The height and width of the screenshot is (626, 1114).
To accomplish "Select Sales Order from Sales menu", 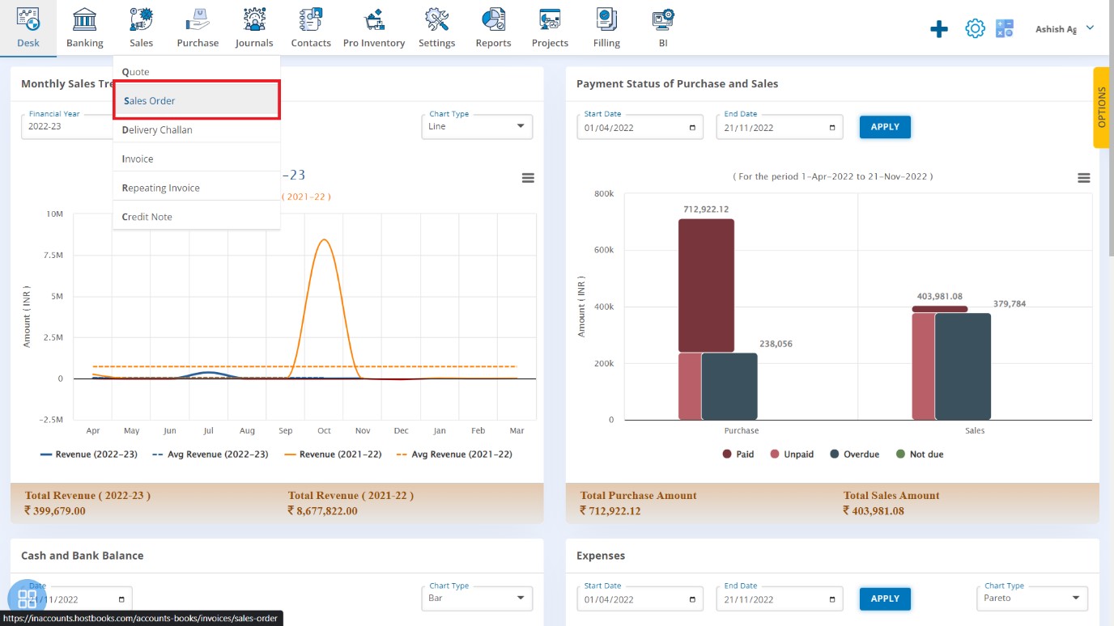I will coord(197,101).
